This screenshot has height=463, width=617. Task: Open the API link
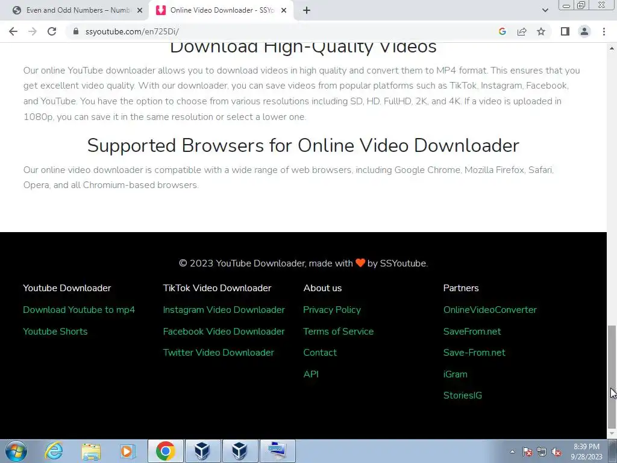pyautogui.click(x=311, y=374)
